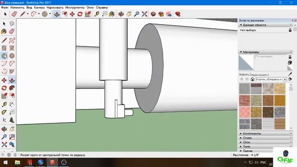Image resolution: width=297 pixels, height=167 pixels.
Task: Select the Follow Me tool in left toolbar
Action: [12, 88]
